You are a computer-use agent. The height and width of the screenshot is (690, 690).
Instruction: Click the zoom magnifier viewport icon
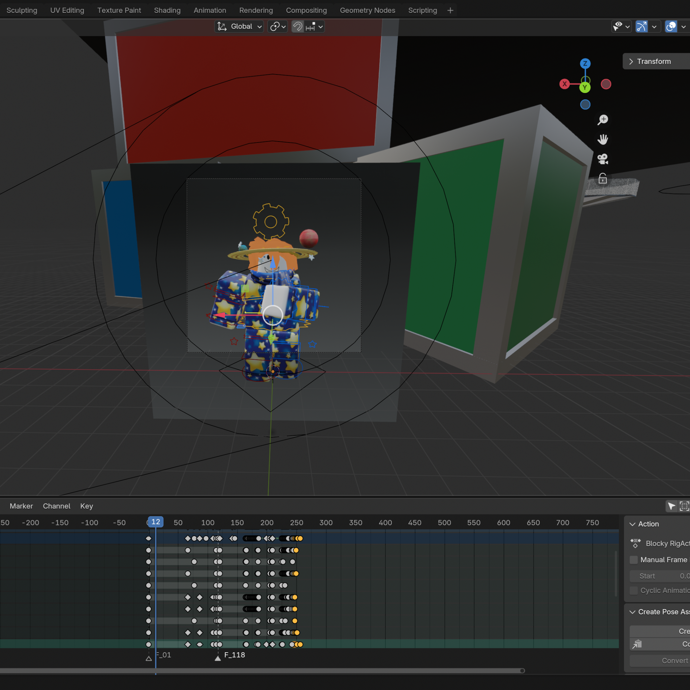(x=603, y=120)
